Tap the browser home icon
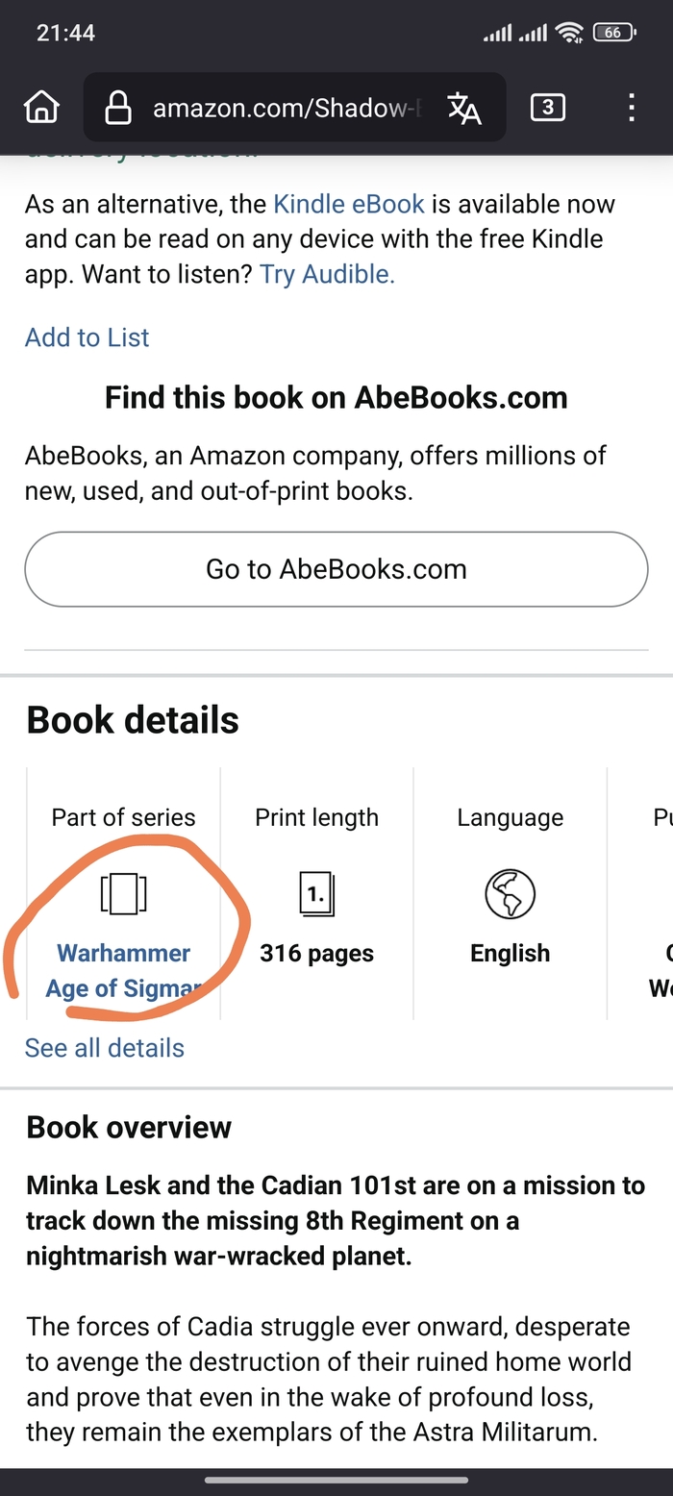673x1496 pixels. click(x=41, y=108)
